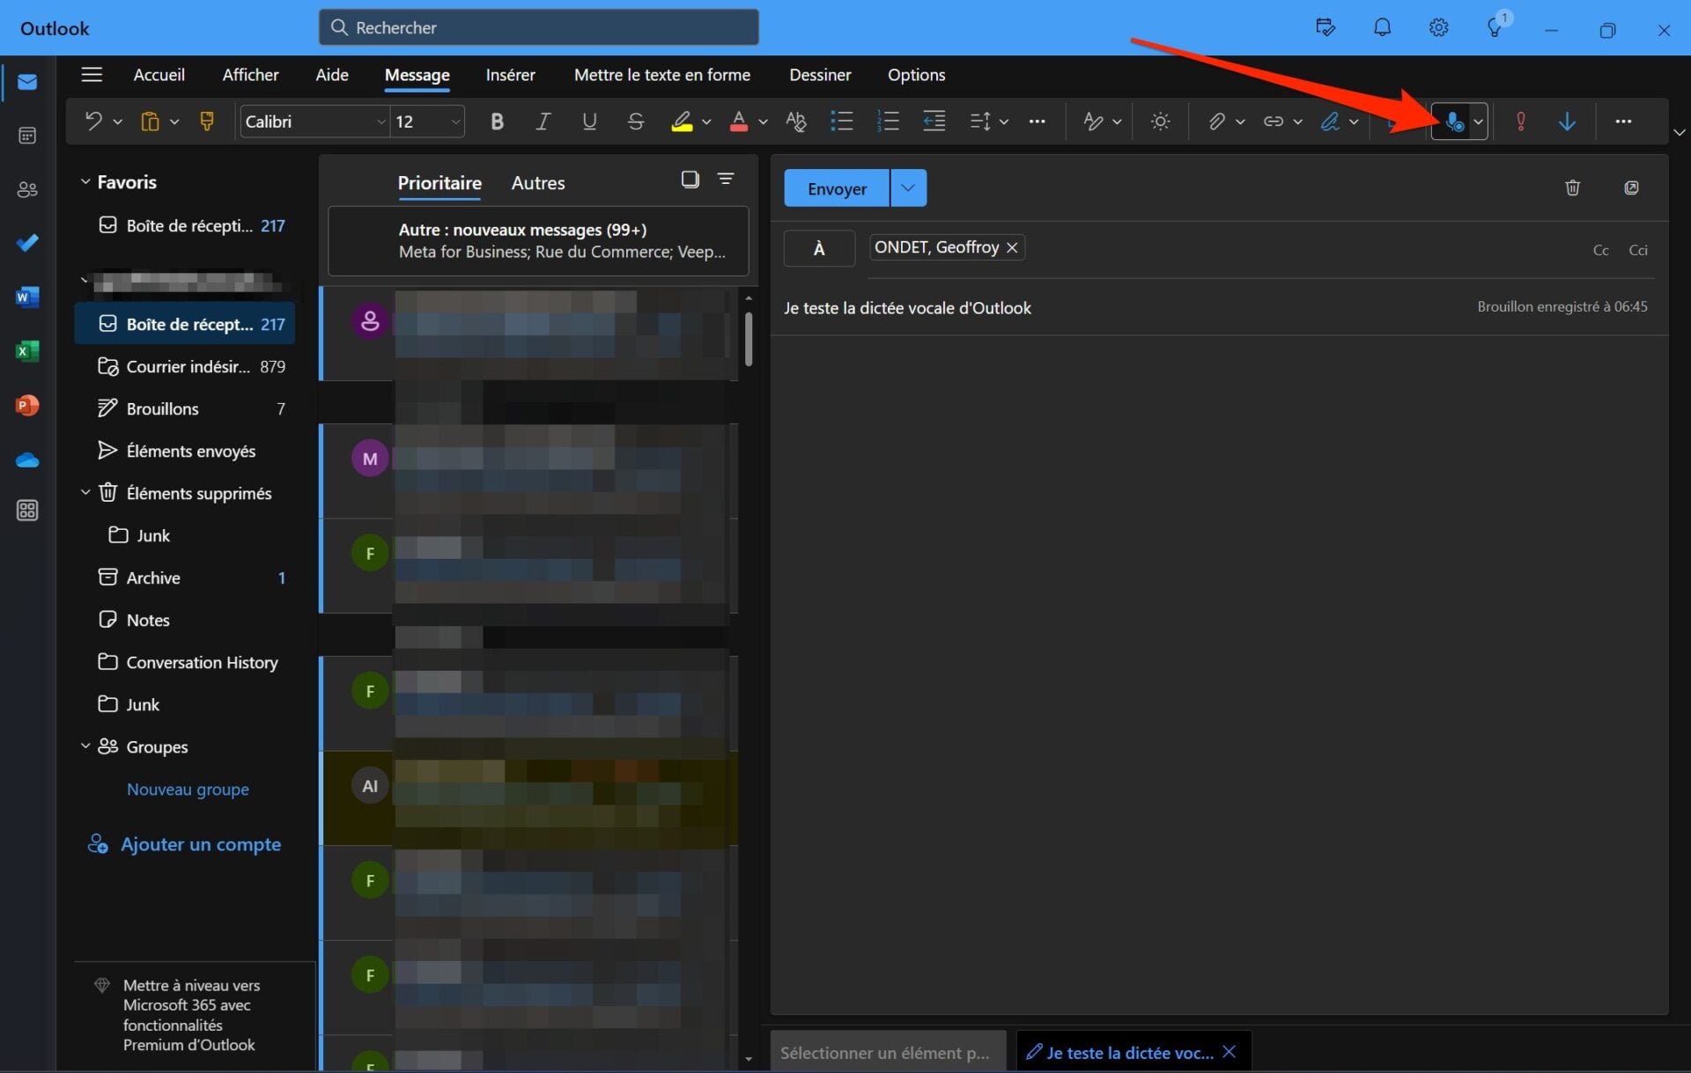This screenshot has width=1691, height=1073.
Task: Open the People contacts icon
Action: click(x=27, y=189)
